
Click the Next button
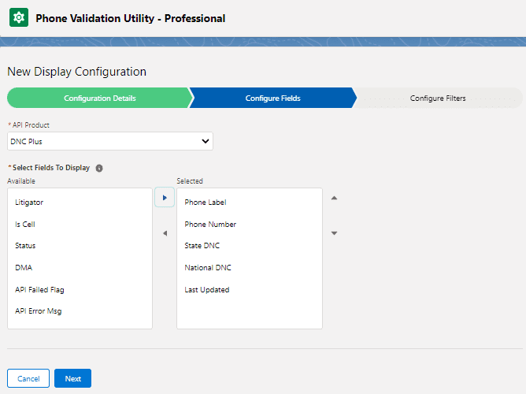[x=72, y=378]
